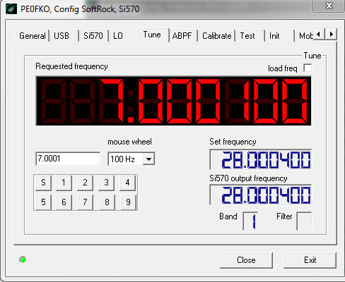Screen dimensions: 345x282
Task: Click the red requested frequency LED display
Action: [173, 101]
